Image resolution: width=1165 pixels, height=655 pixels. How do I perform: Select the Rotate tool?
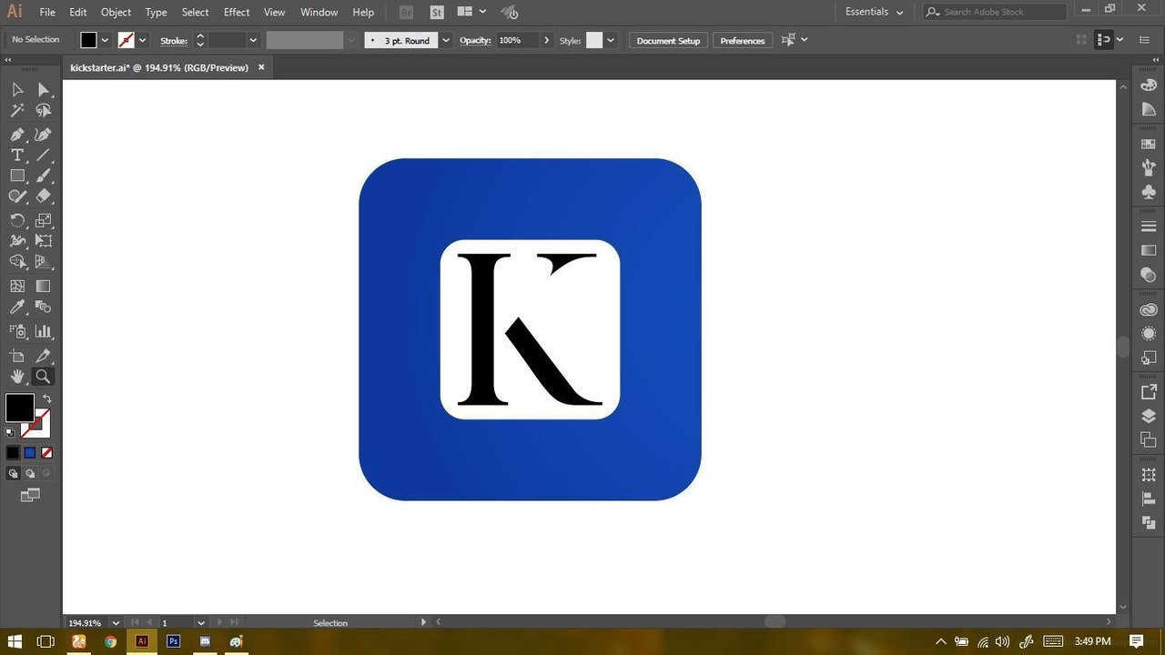tap(17, 220)
